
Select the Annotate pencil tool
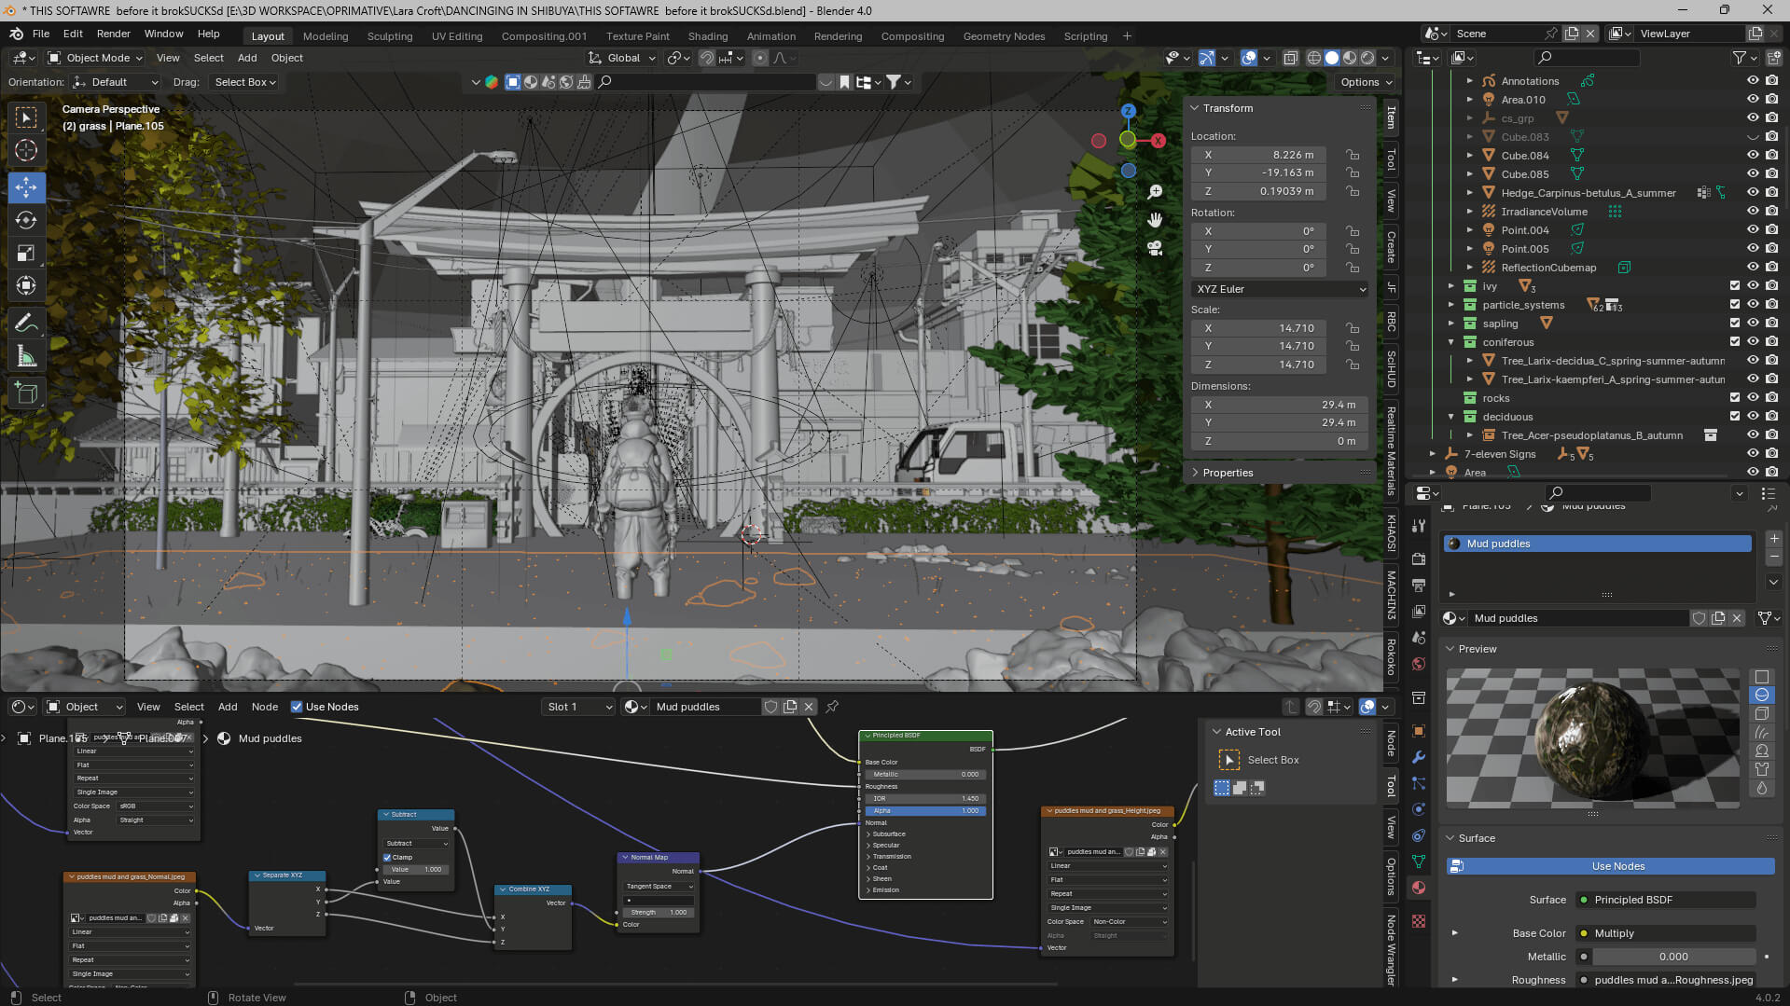click(x=26, y=324)
